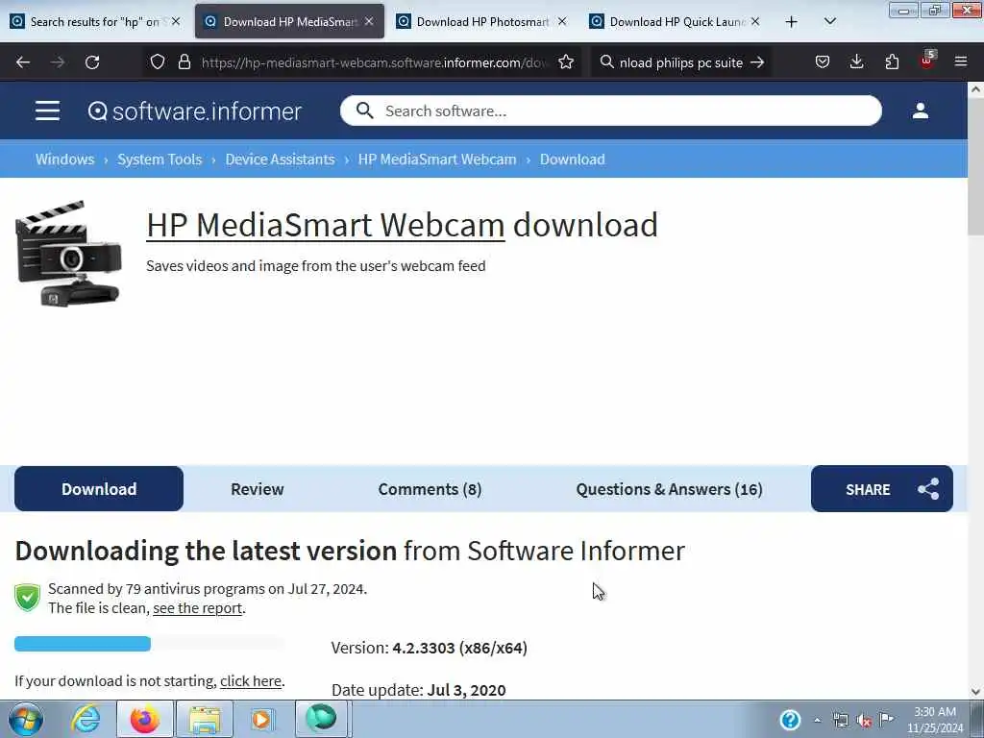Click the page vertical scrollbar thumb
The width and height of the screenshot is (984, 738).
coord(975,167)
